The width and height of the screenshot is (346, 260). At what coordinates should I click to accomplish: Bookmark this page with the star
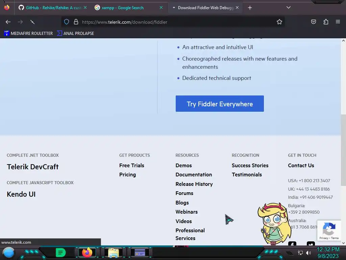(279, 22)
